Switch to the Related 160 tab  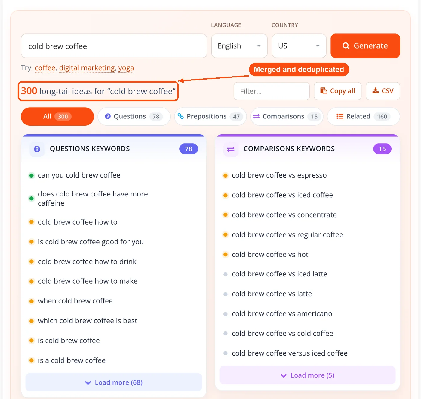coord(364,116)
